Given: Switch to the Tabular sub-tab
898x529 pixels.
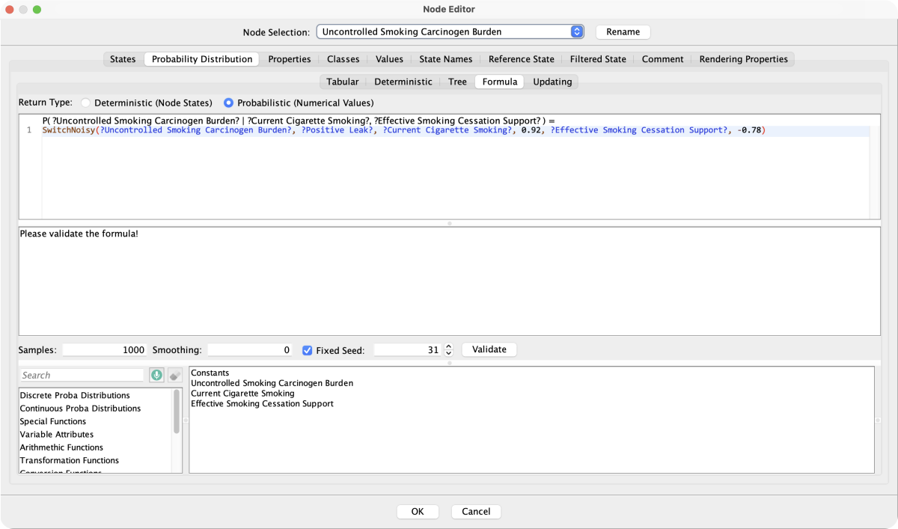Looking at the screenshot, I should (342, 82).
